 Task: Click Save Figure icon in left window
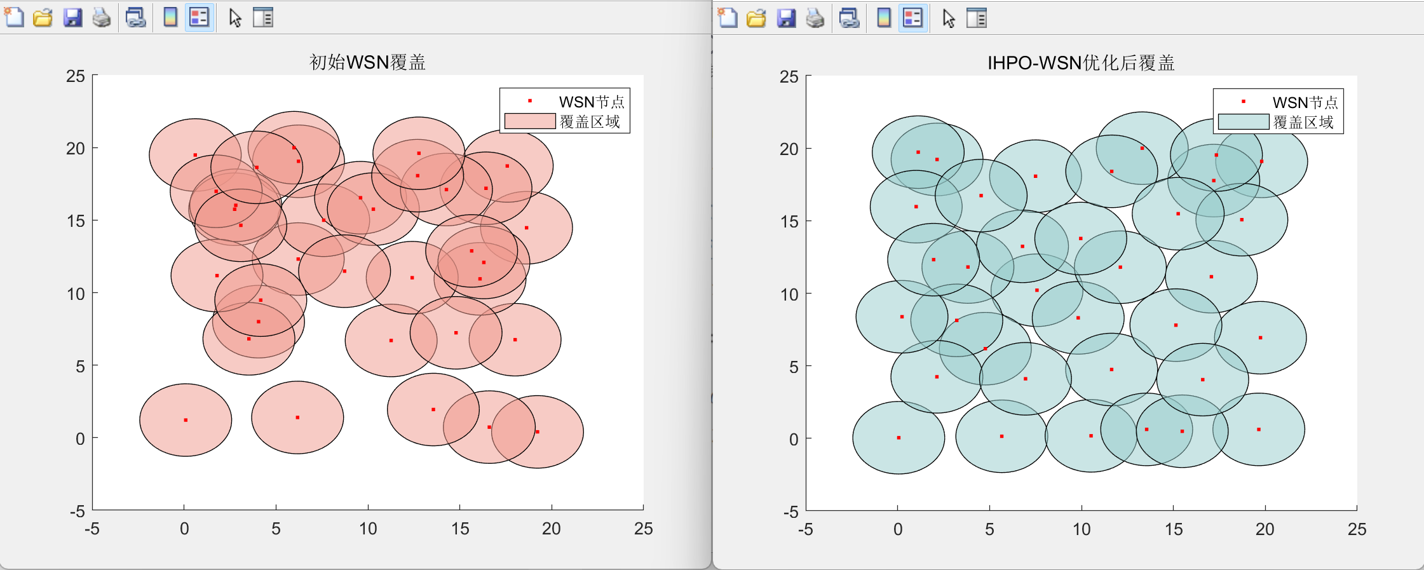point(72,17)
